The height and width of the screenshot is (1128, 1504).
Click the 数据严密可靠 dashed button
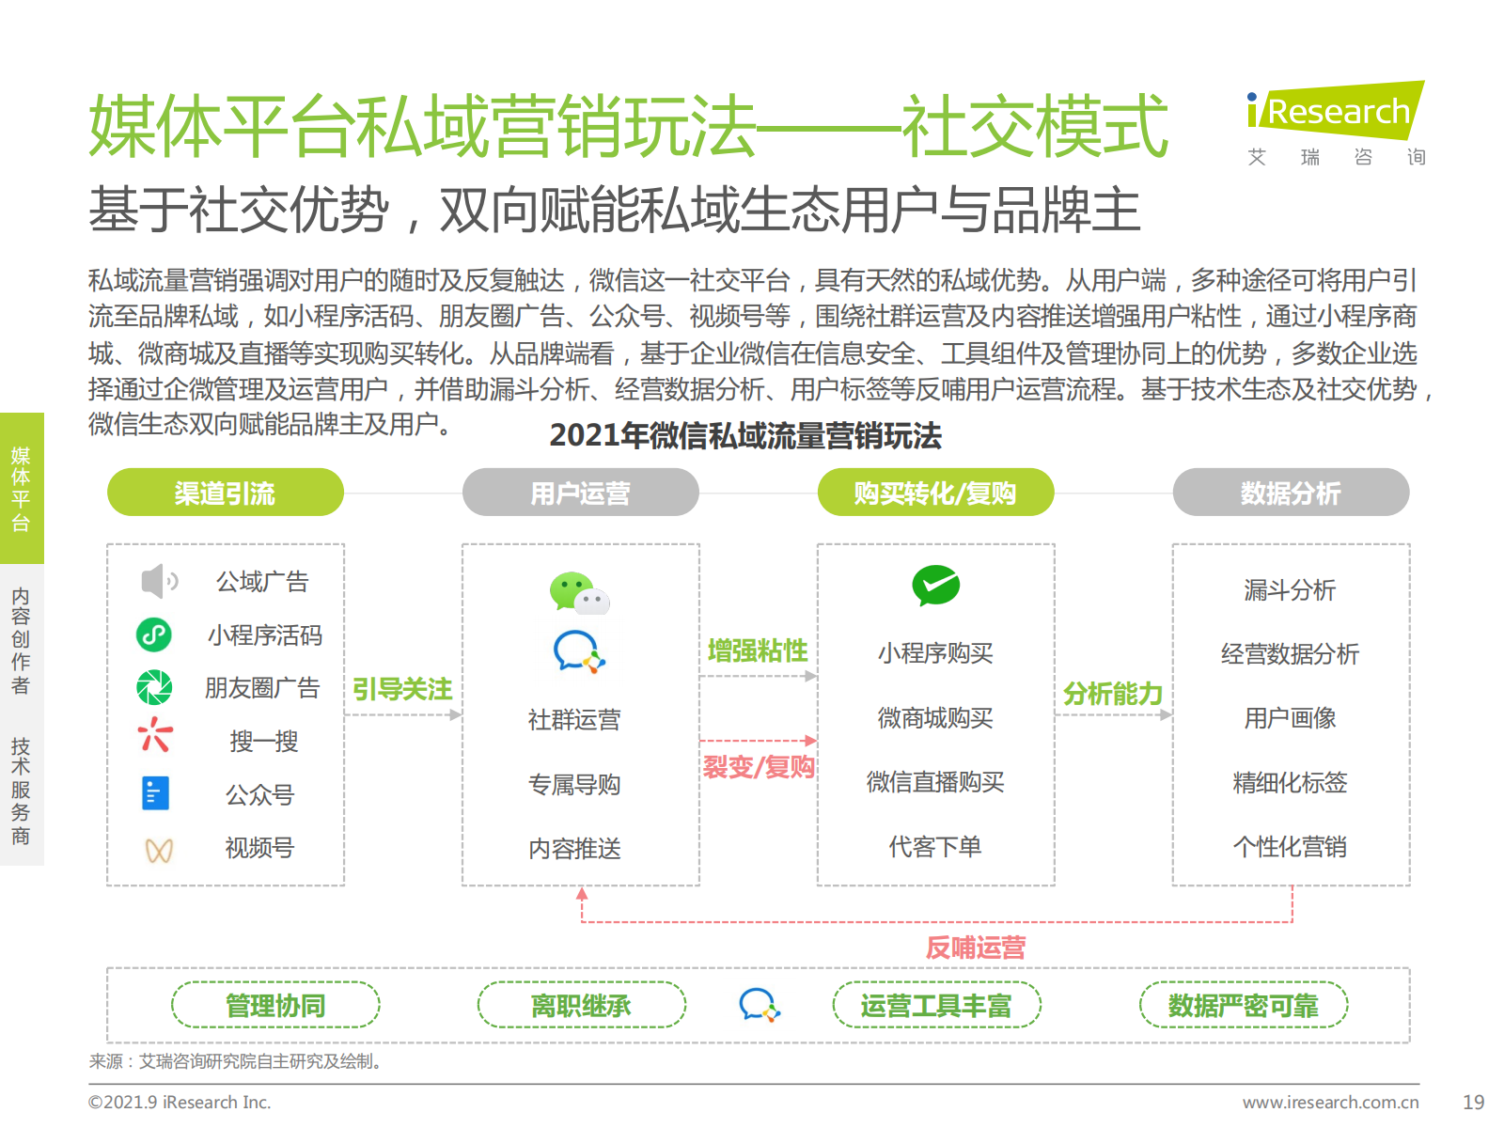coord(1244,1005)
